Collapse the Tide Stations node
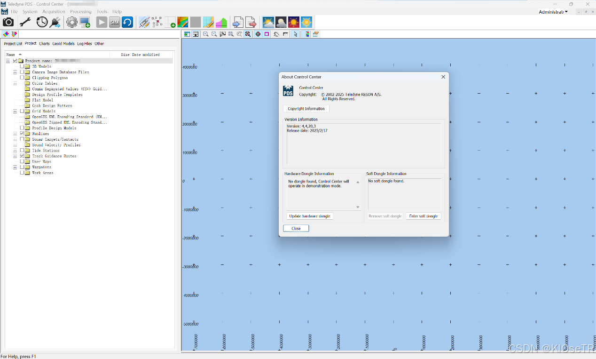This screenshot has width=596, height=359. (15, 151)
